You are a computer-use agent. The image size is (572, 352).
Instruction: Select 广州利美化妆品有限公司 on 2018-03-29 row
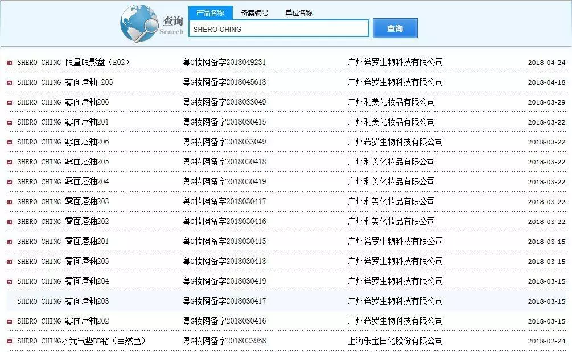click(391, 102)
